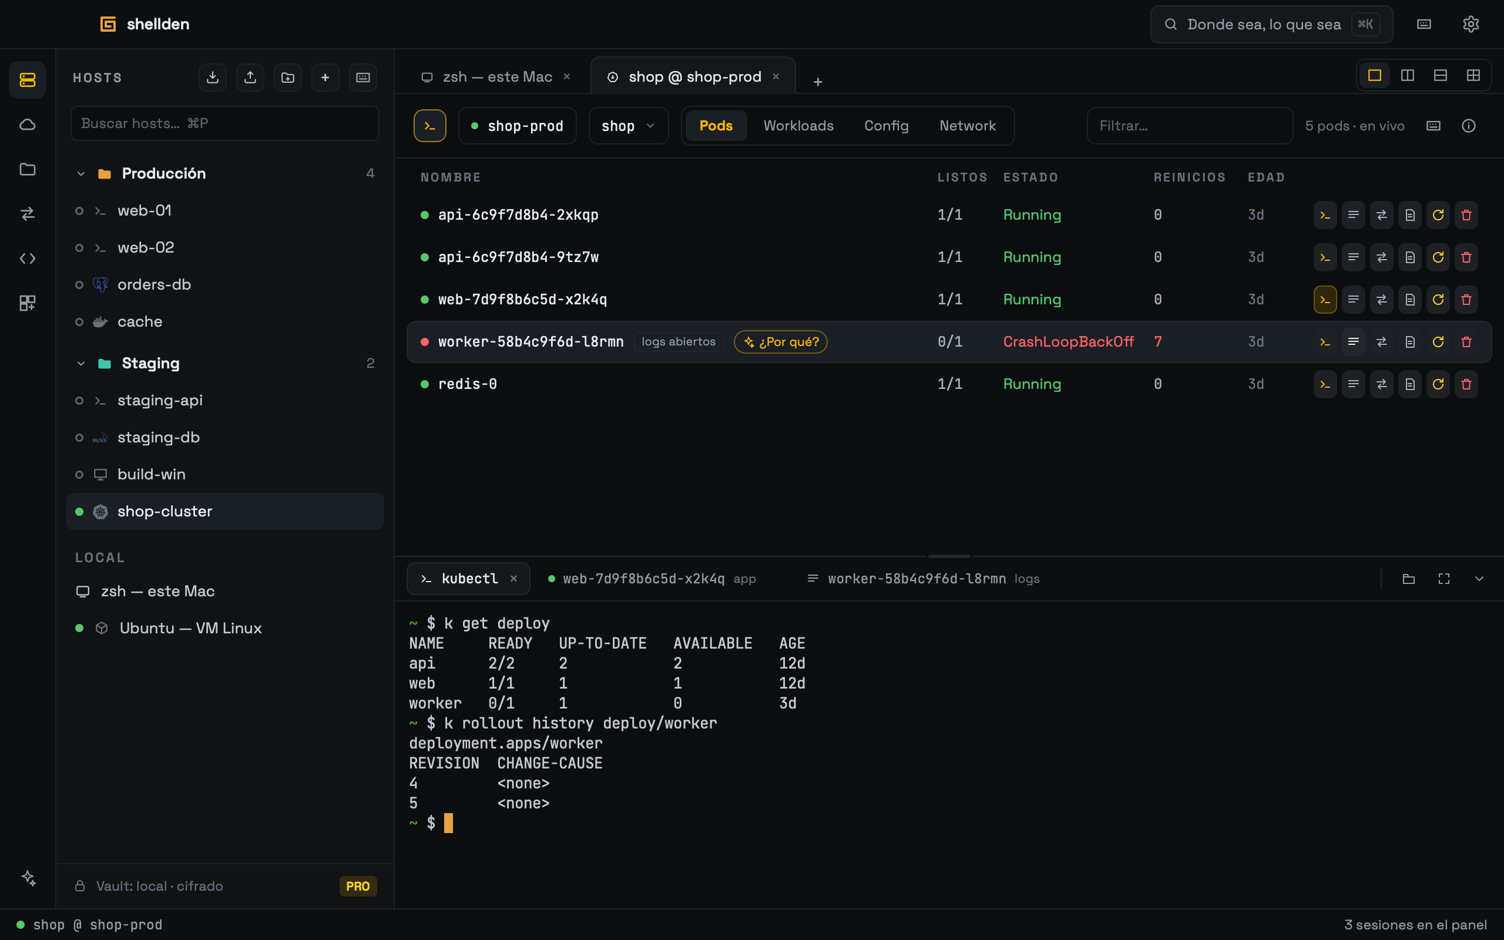Switch to four-pane grid layout
The height and width of the screenshot is (940, 1504).
pos(1473,75)
